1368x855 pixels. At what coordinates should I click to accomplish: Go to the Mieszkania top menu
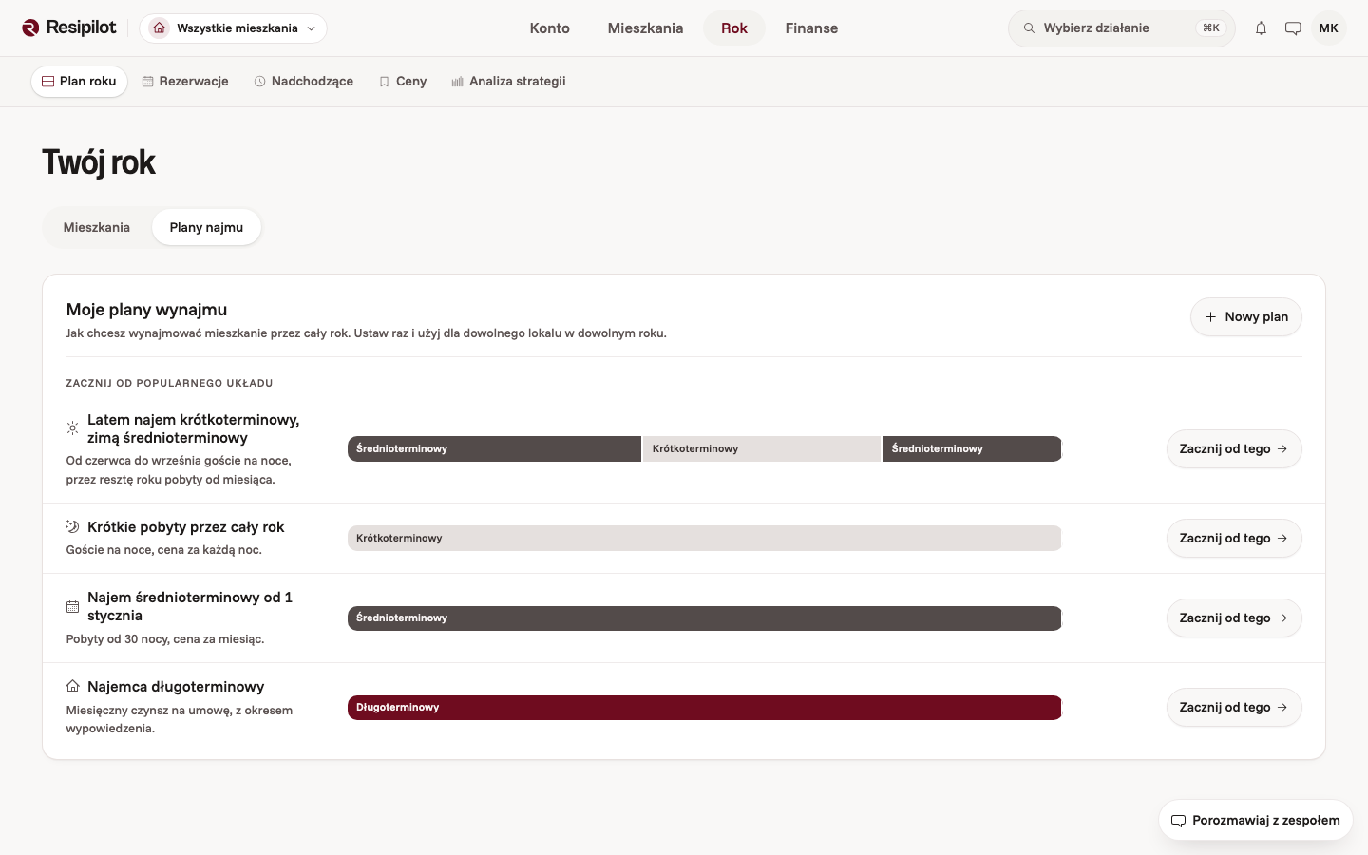click(x=645, y=28)
